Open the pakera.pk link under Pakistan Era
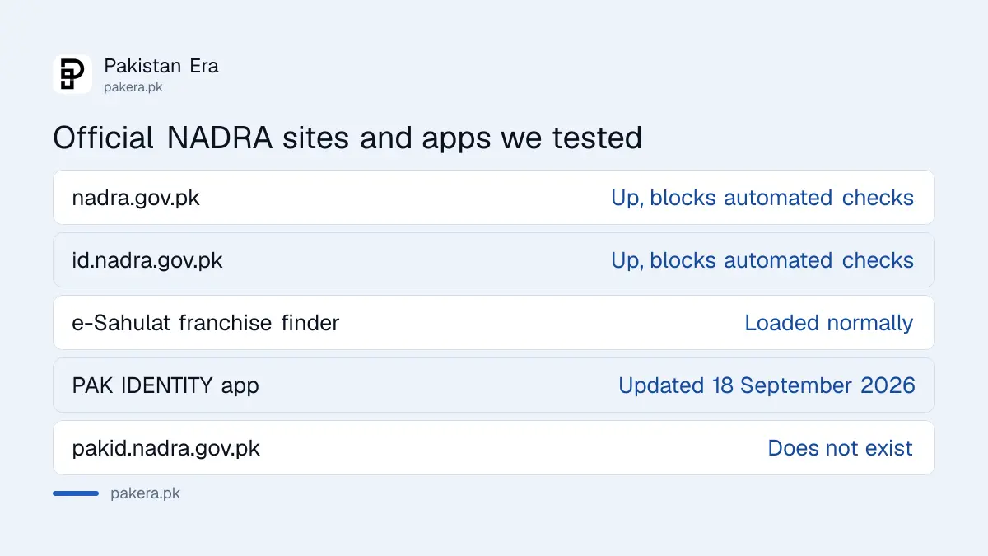988x556 pixels. [x=133, y=86]
